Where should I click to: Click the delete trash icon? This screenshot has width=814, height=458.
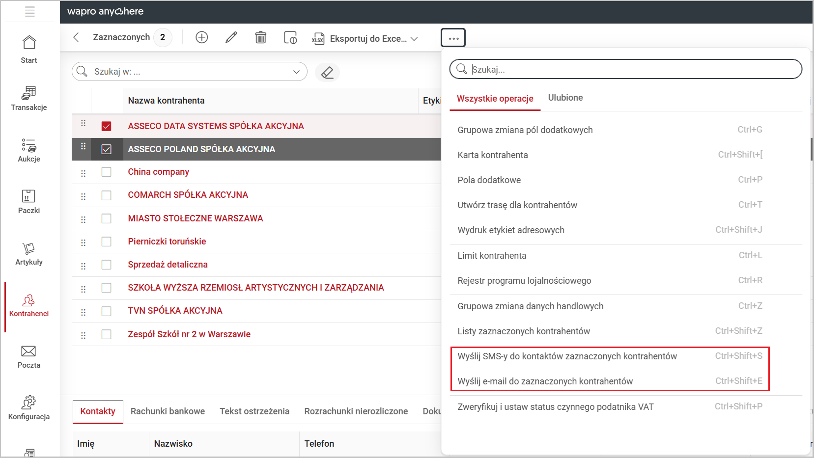tap(260, 37)
